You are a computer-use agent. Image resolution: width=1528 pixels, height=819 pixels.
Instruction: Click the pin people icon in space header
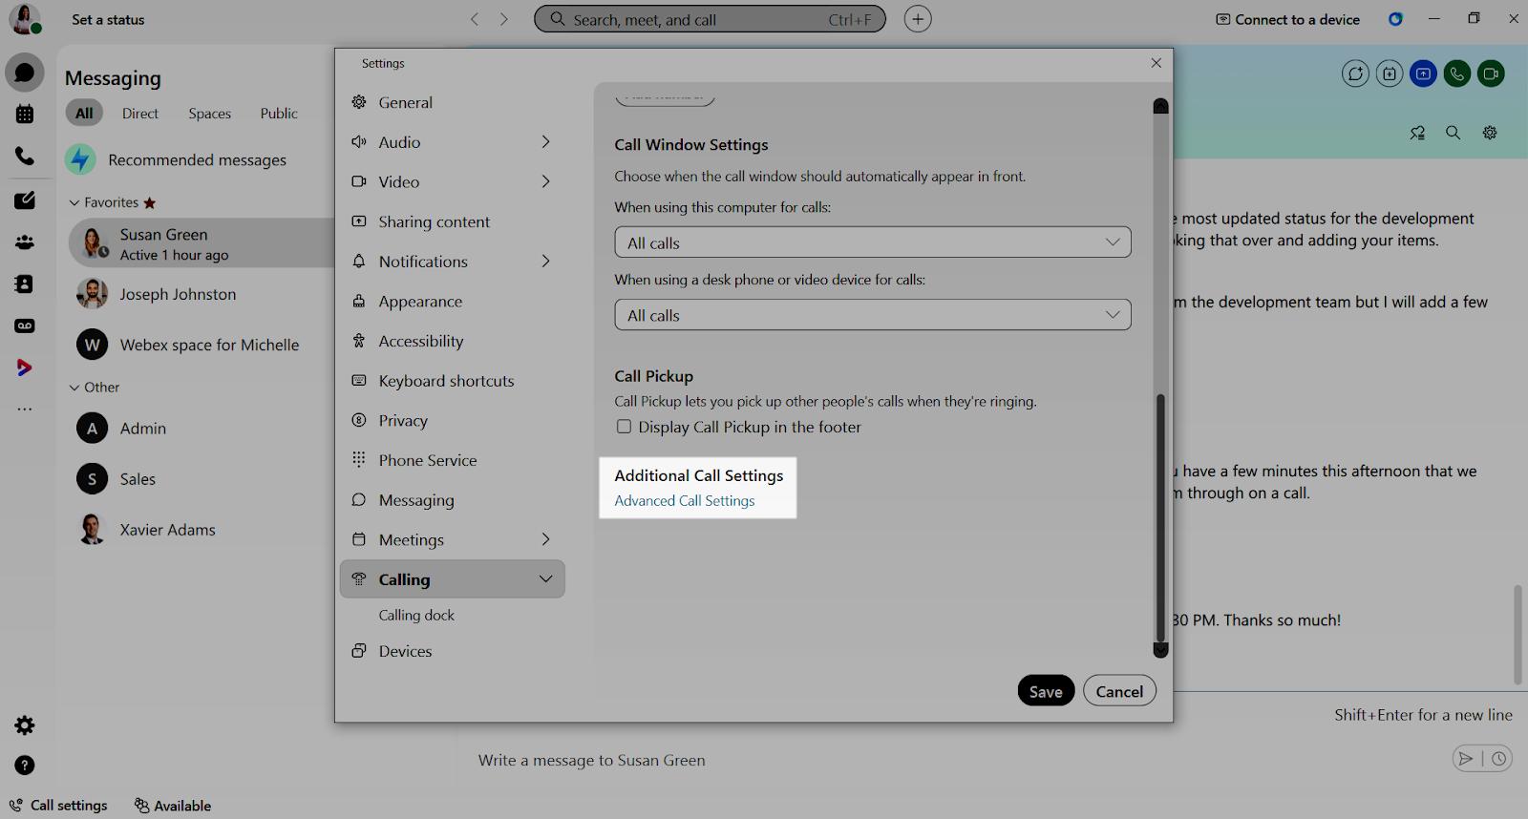click(1417, 133)
